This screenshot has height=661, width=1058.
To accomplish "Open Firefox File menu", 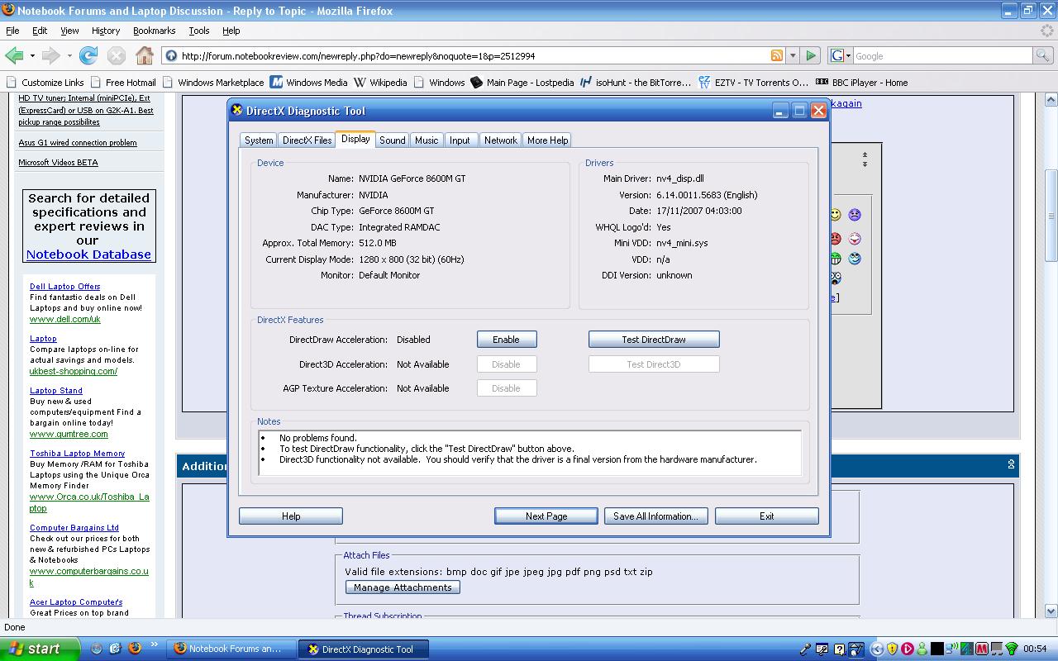I will click(12, 31).
